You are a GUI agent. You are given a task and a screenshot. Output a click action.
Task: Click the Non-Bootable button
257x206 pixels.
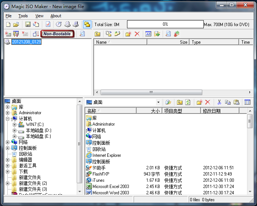tap(57, 34)
